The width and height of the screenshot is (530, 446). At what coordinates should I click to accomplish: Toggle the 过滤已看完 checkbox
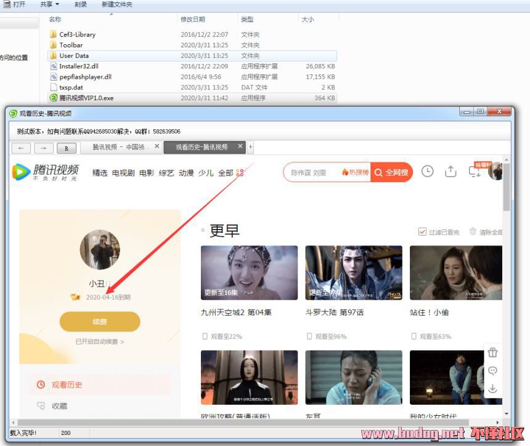point(422,232)
